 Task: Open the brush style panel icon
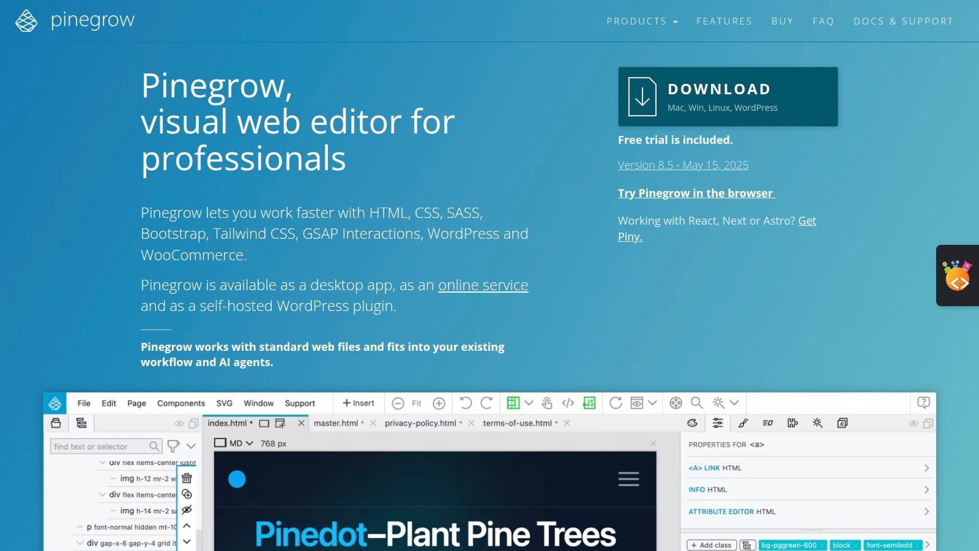point(743,423)
